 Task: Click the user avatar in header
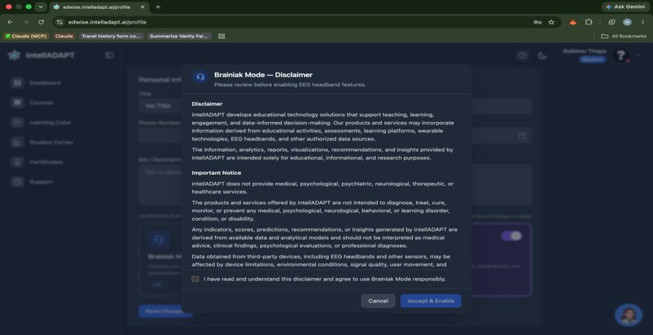(621, 56)
